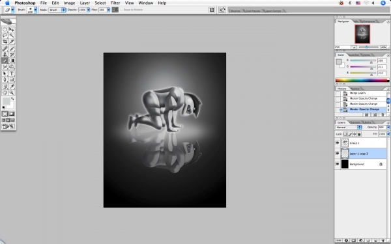Reset default colors icon in toolbox
391x244 pixels.
4,107
